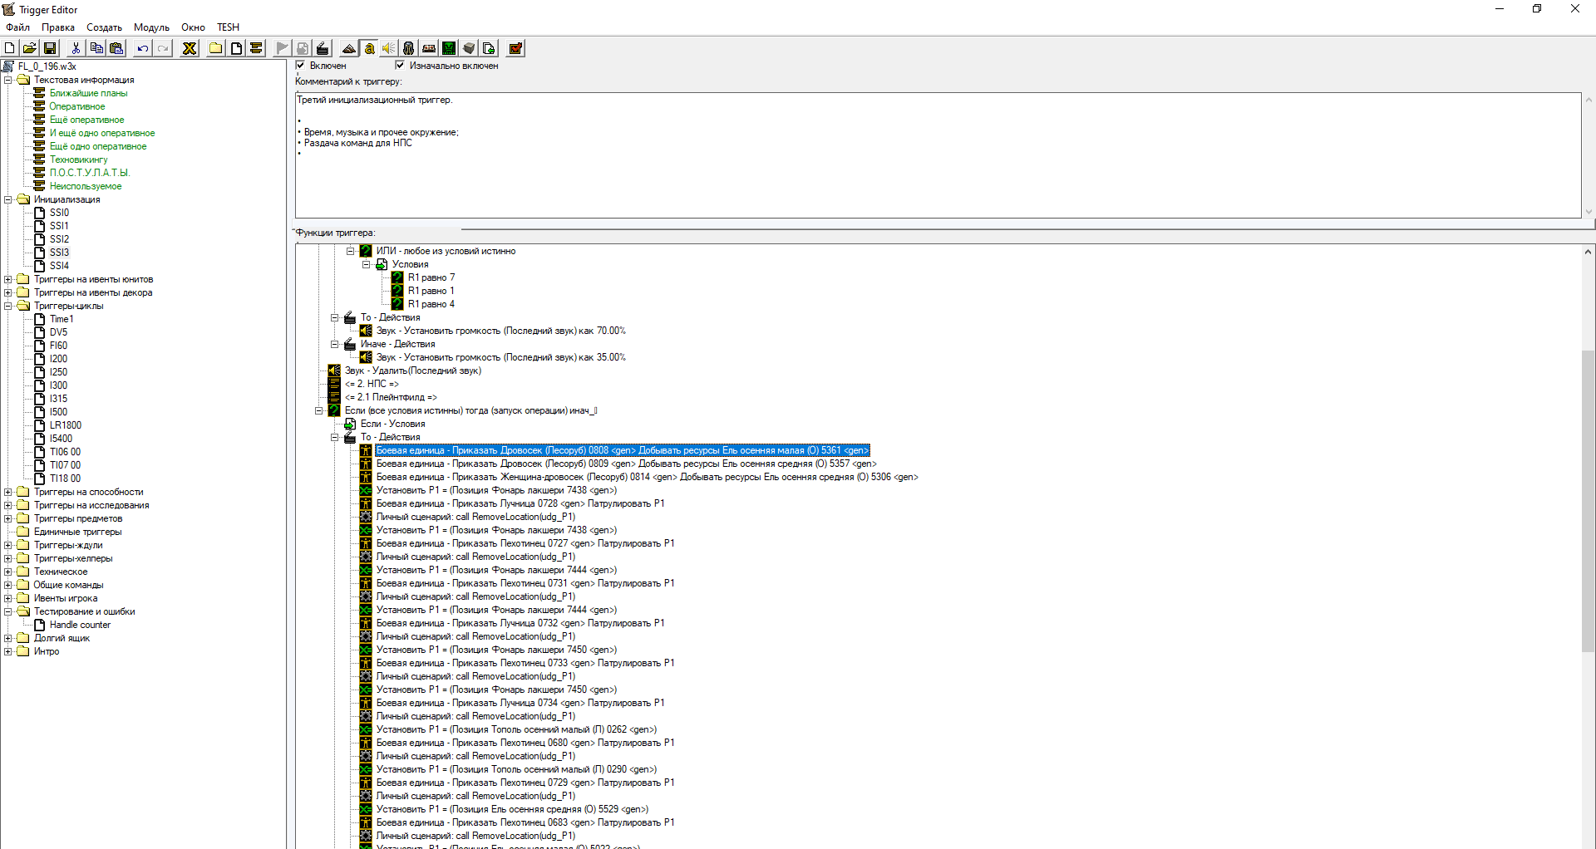1596x849 pixels.
Task: Select condition 'R1 равно 7'
Action: pos(431,277)
